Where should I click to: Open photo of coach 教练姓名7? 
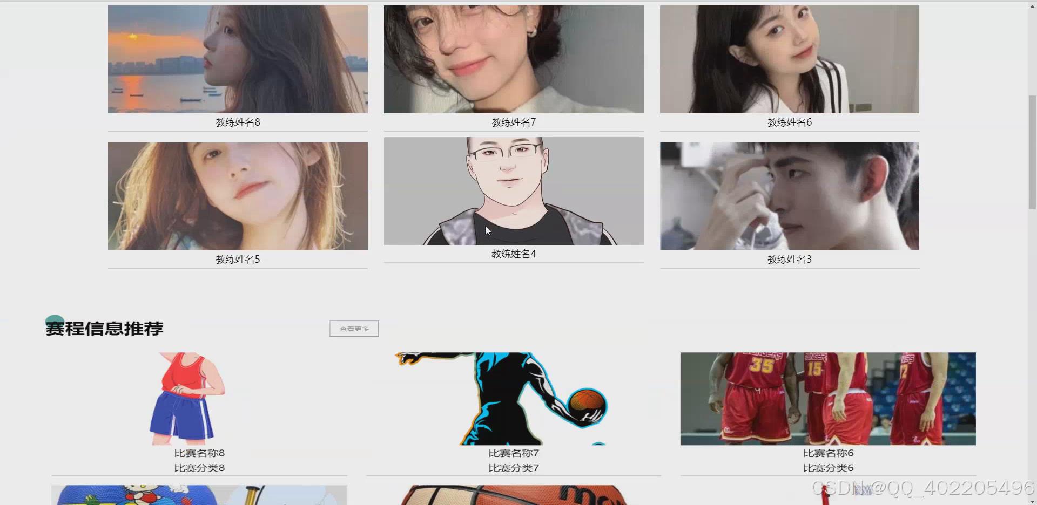514,59
